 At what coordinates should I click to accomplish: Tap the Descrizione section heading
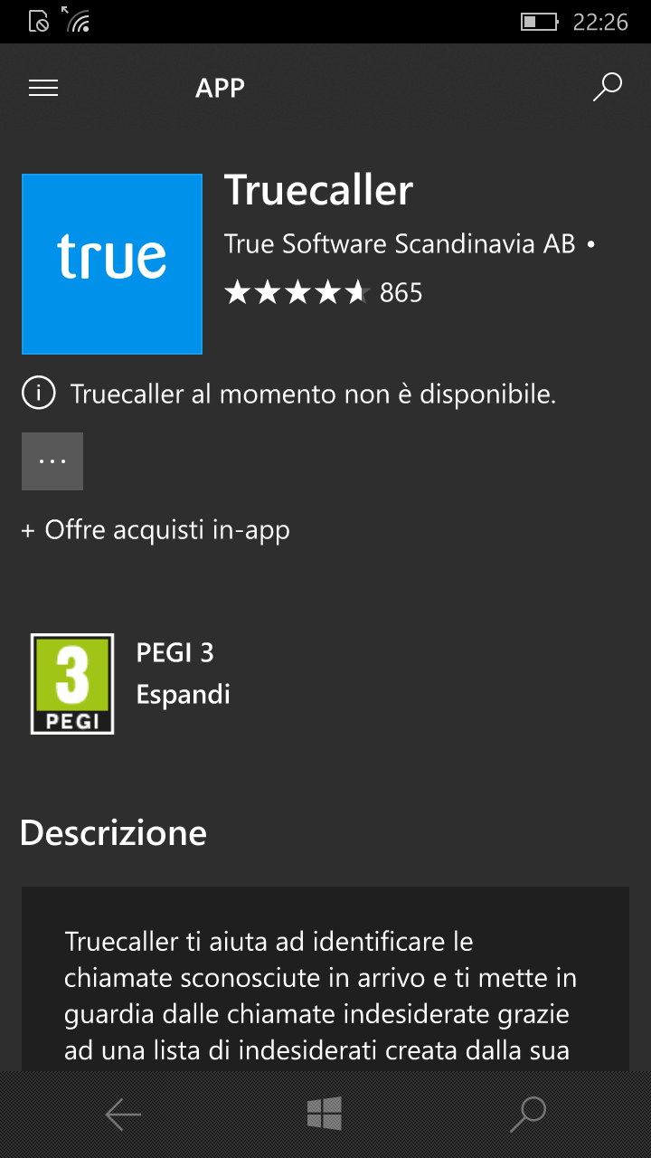coord(113,832)
